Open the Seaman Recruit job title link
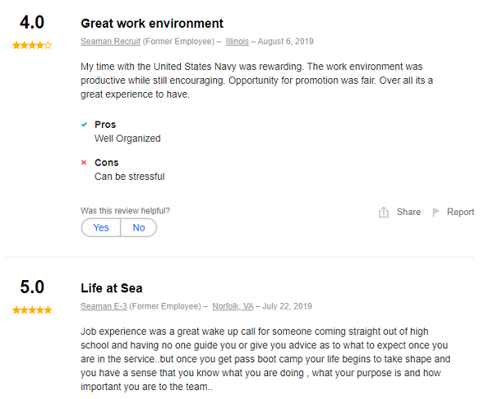 coord(109,42)
